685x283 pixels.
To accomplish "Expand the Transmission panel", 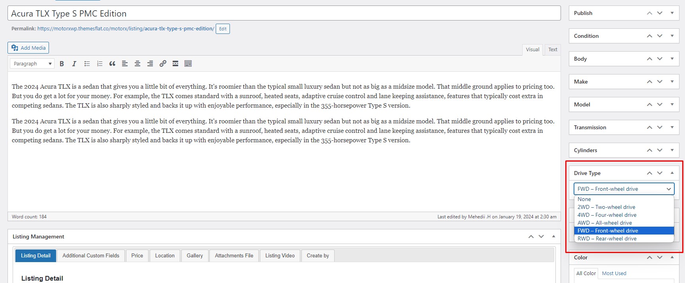I will (x=672, y=127).
